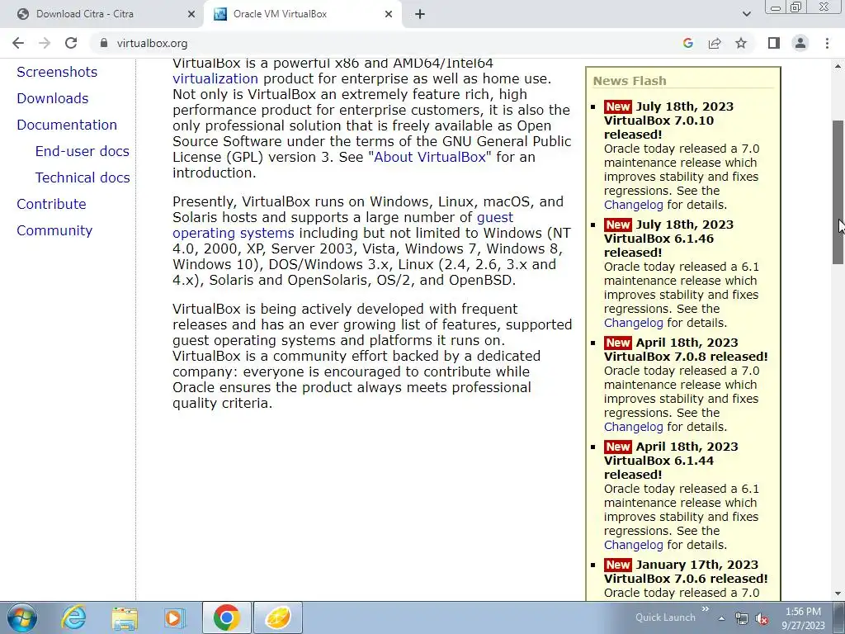Screen dimensions: 845x634
Task: Expand the Quick Launch toolbar chevron
Action: (x=705, y=609)
